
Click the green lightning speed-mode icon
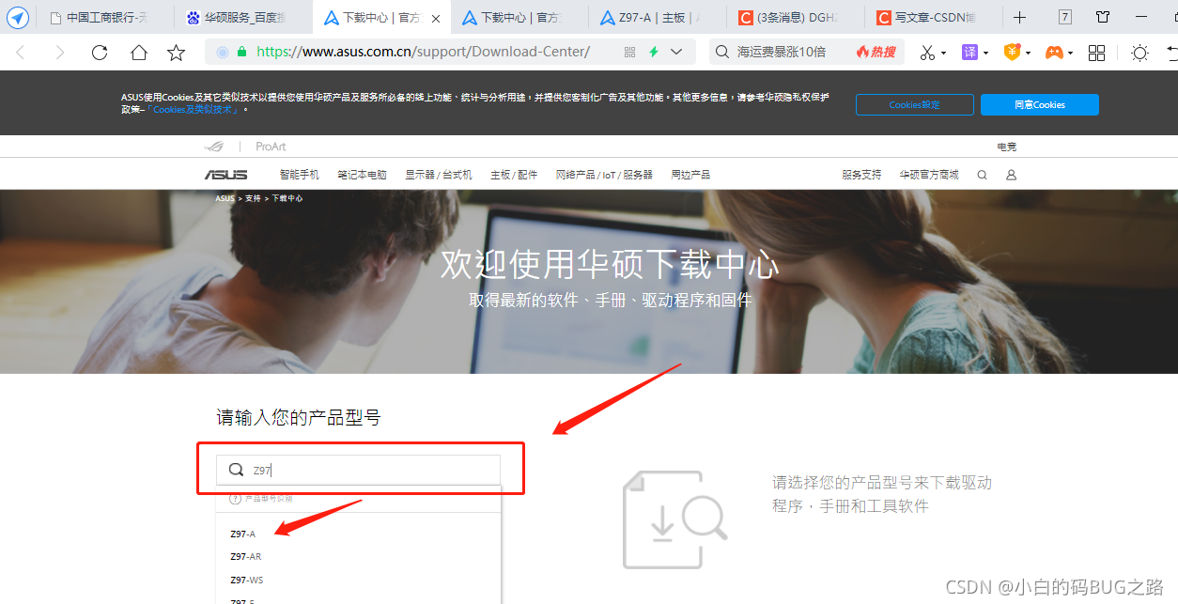pos(654,53)
